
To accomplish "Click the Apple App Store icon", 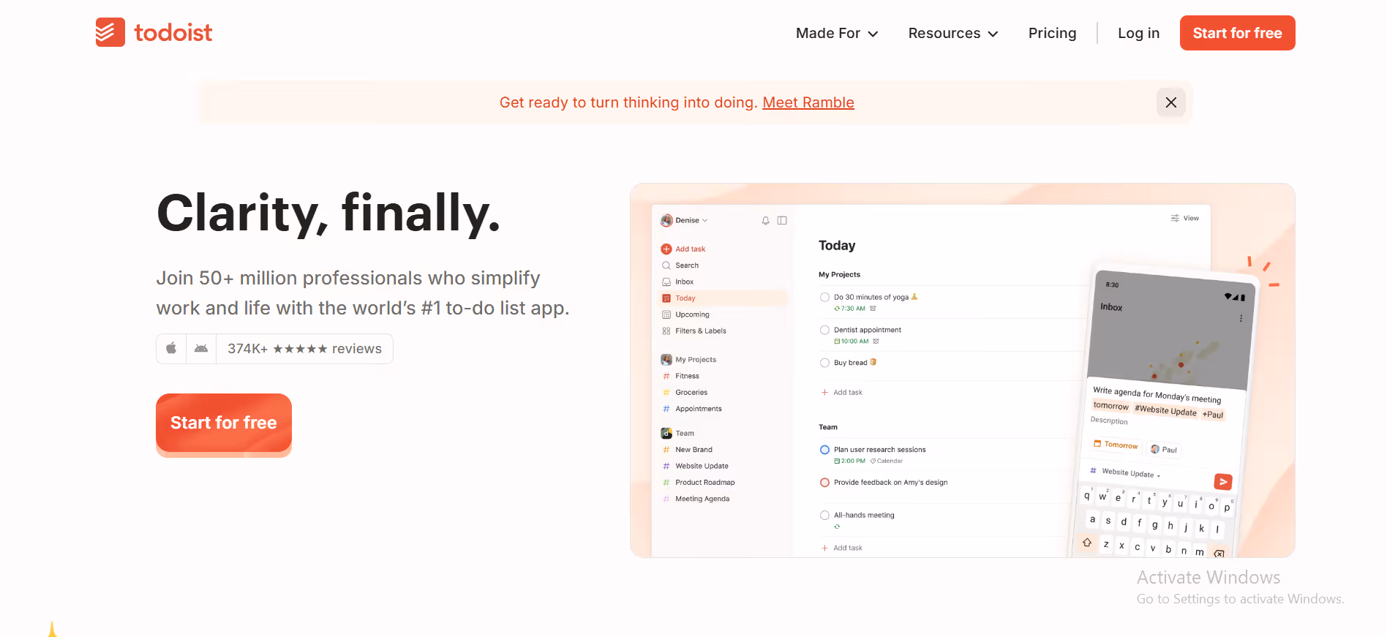I will coord(171,349).
